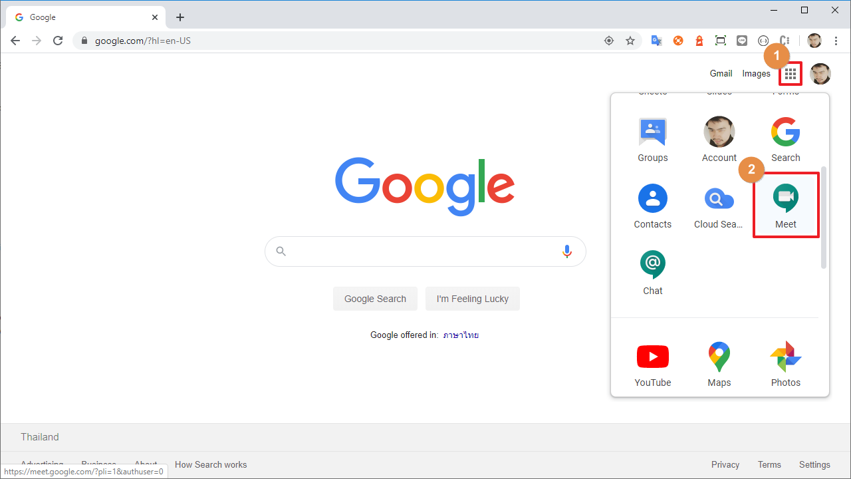This screenshot has height=479, width=851.
Task: Close the Google tab
Action: coord(155,17)
